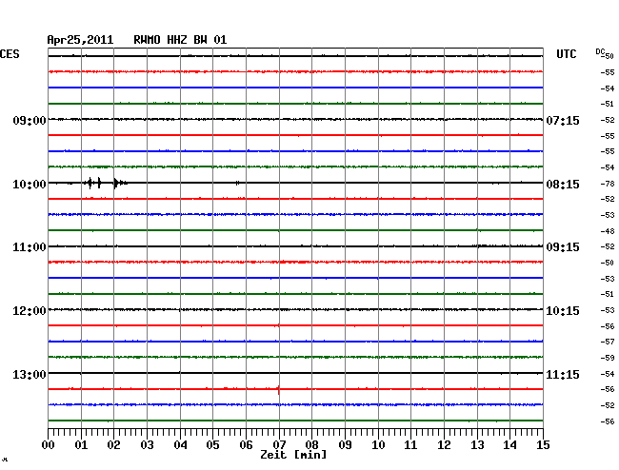
Task: Click minute 02 on the time axis
Action: tap(113, 445)
